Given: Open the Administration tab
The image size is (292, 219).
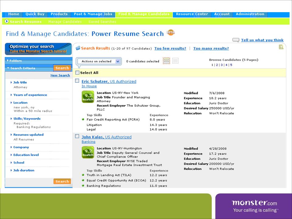Looking at the screenshot, I should [250, 14].
